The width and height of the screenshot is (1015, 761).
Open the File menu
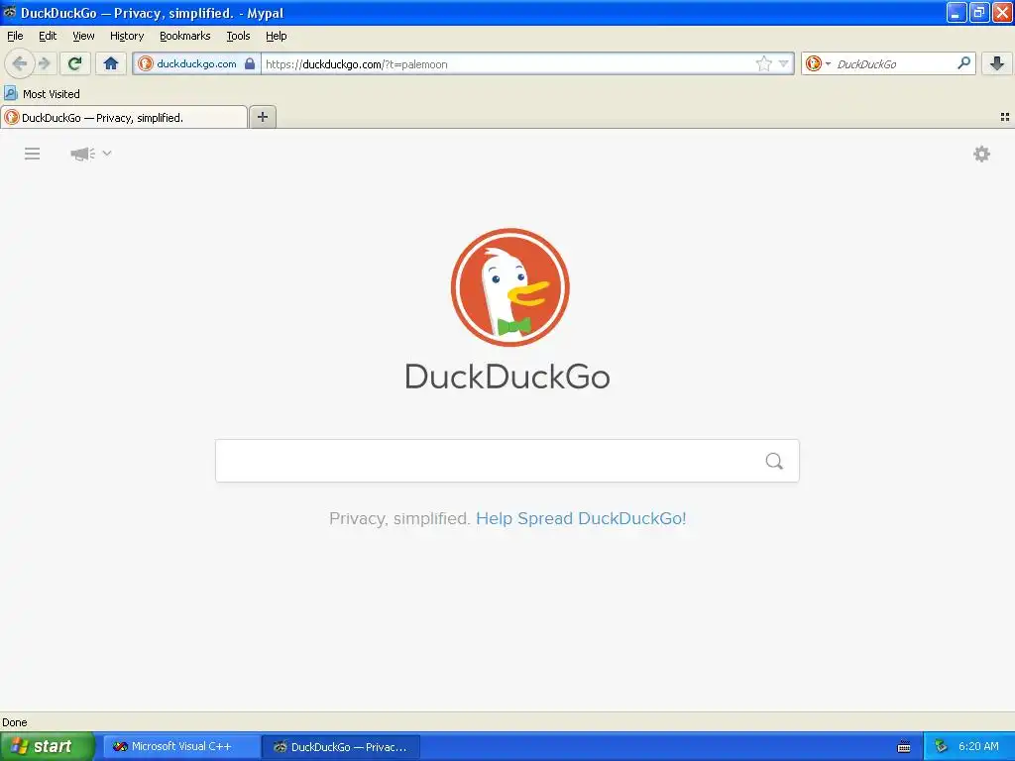pyautogui.click(x=15, y=36)
